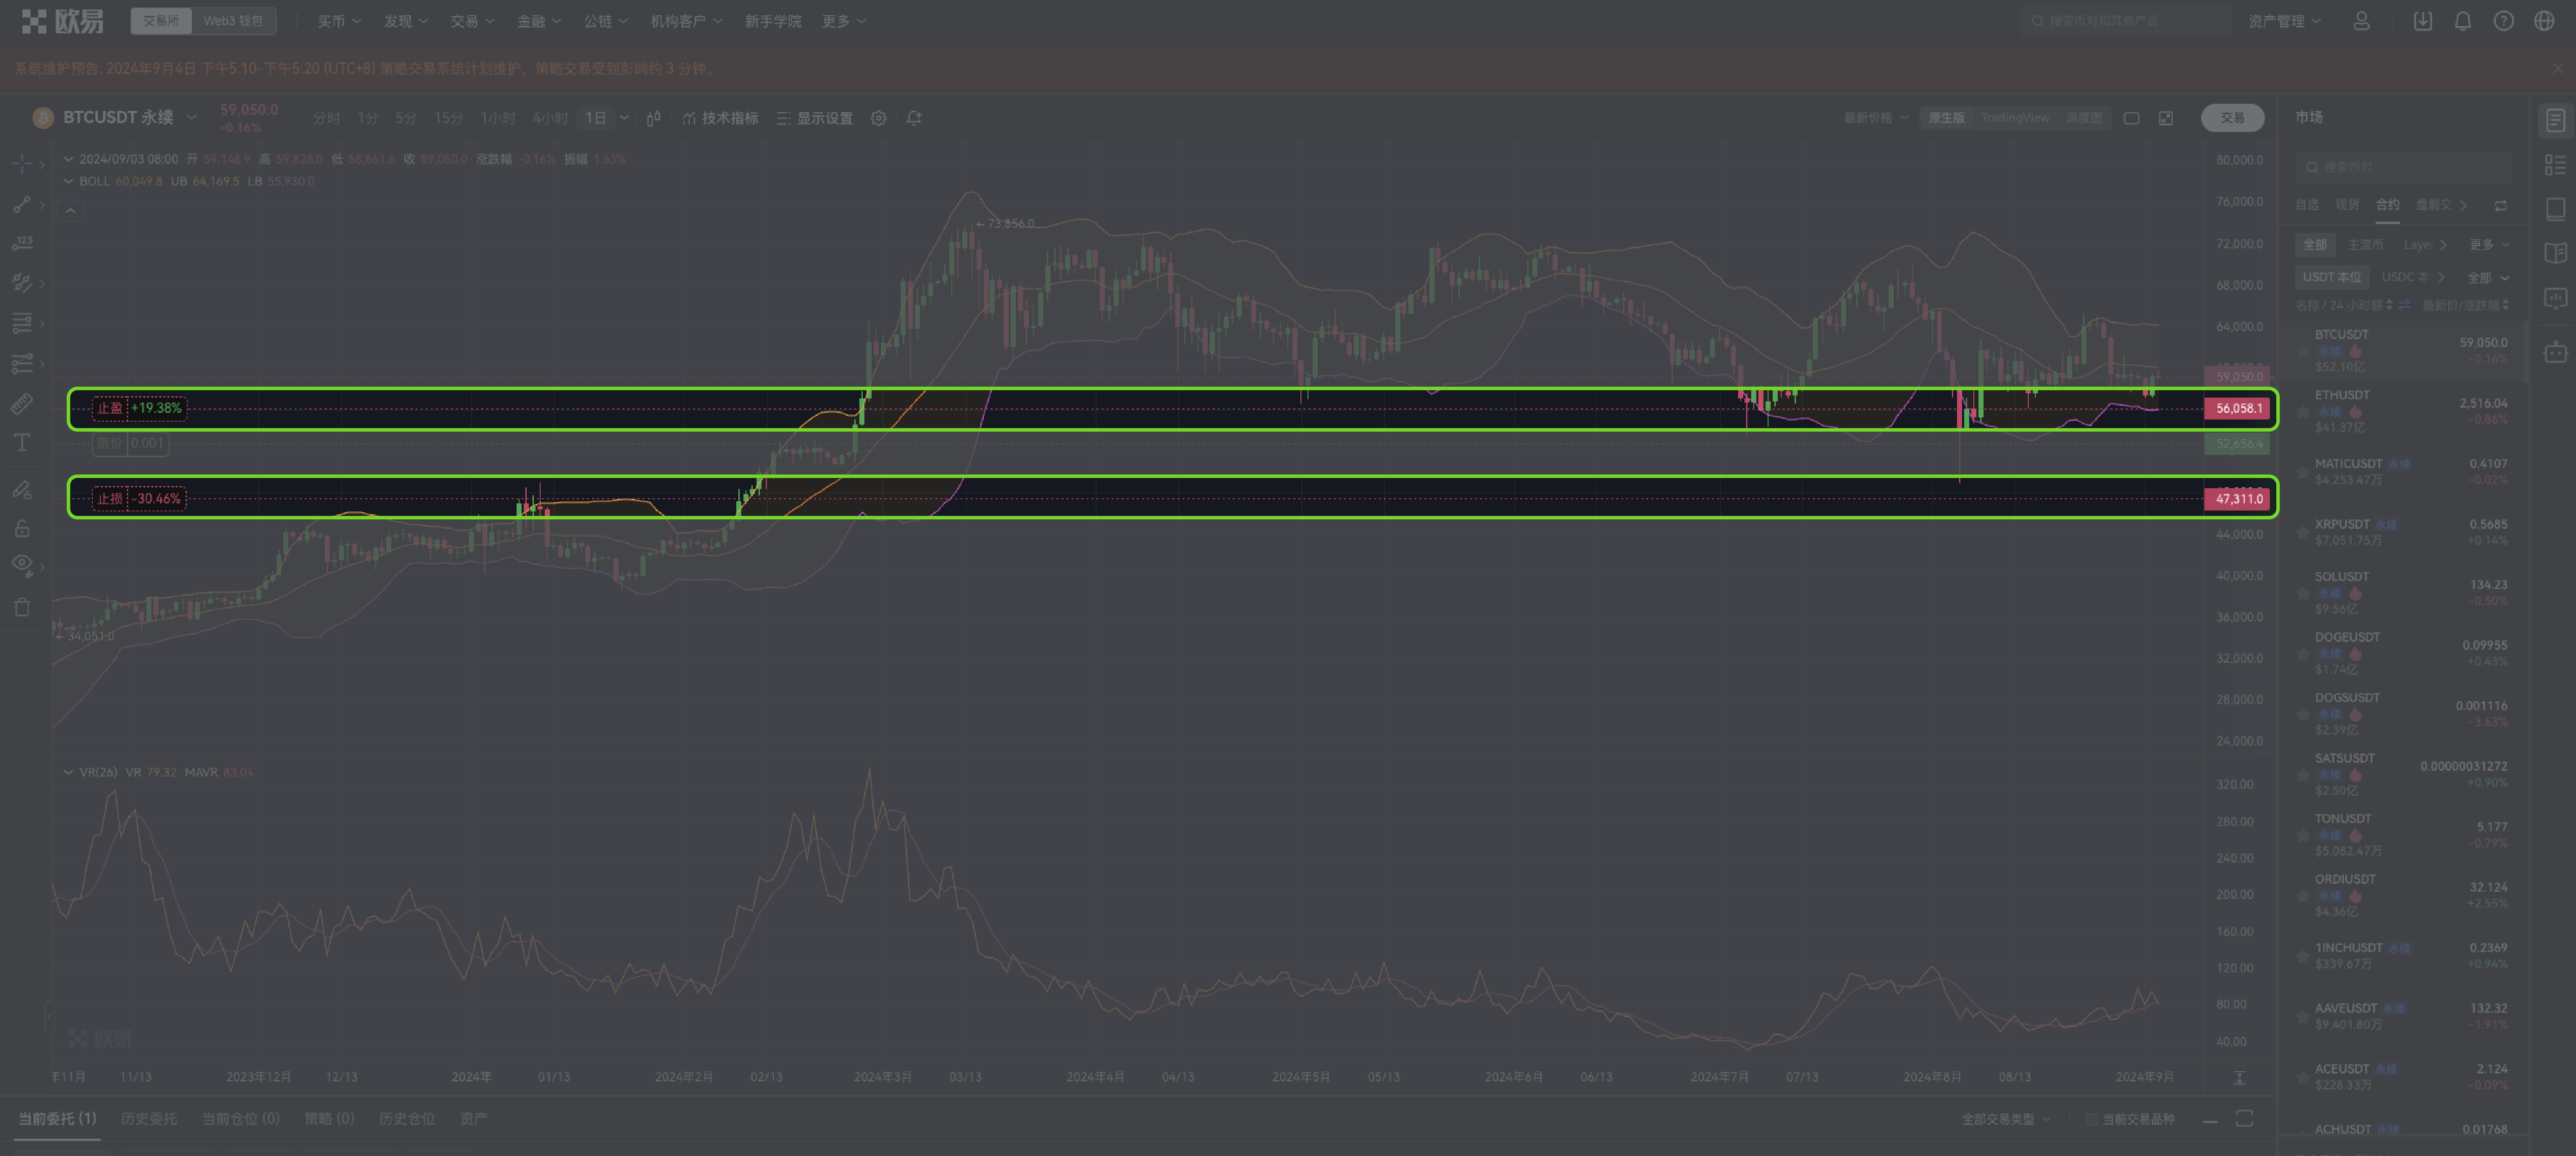Select the trend line drawing tool
2576x1156 pixels.
coord(22,204)
